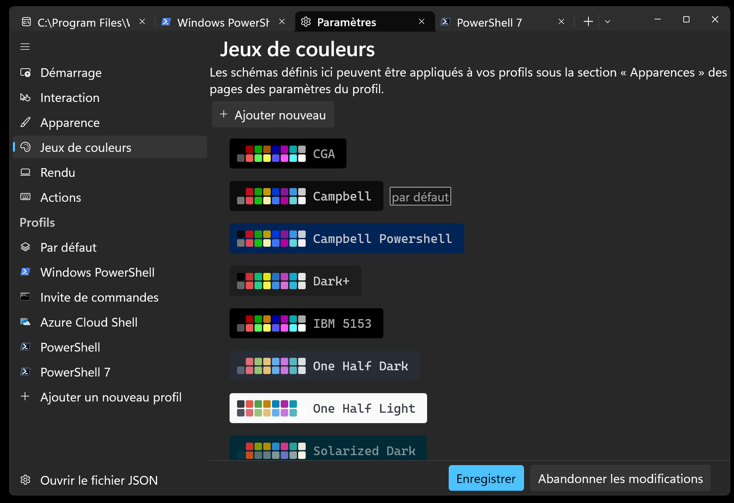Open the Démarrage settings page
The image size is (734, 503).
coord(110,73)
